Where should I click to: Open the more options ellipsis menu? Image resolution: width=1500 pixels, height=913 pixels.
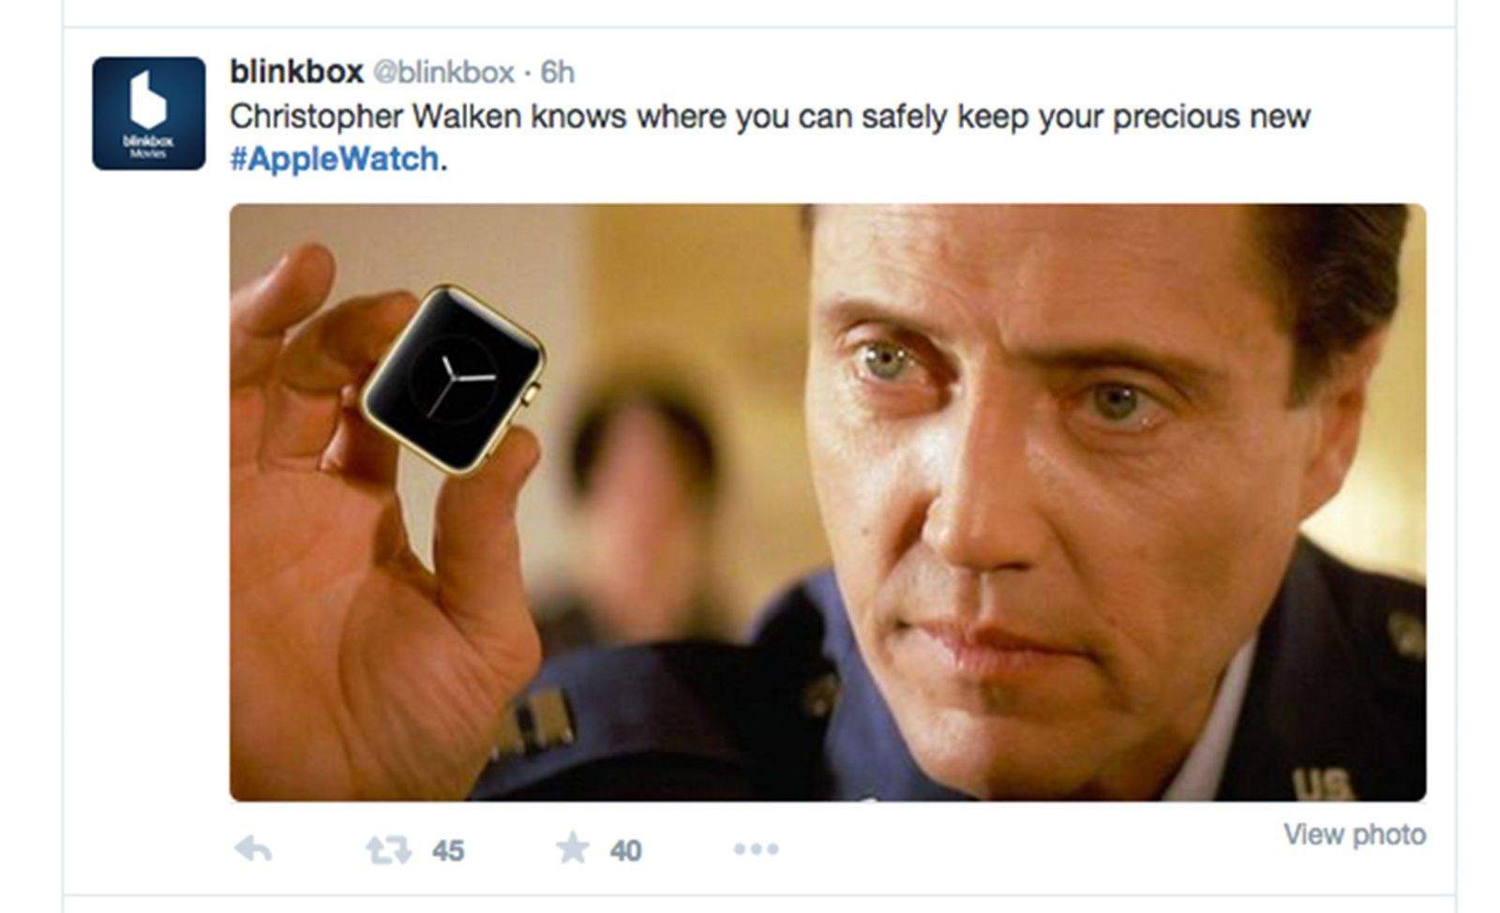coord(757,849)
